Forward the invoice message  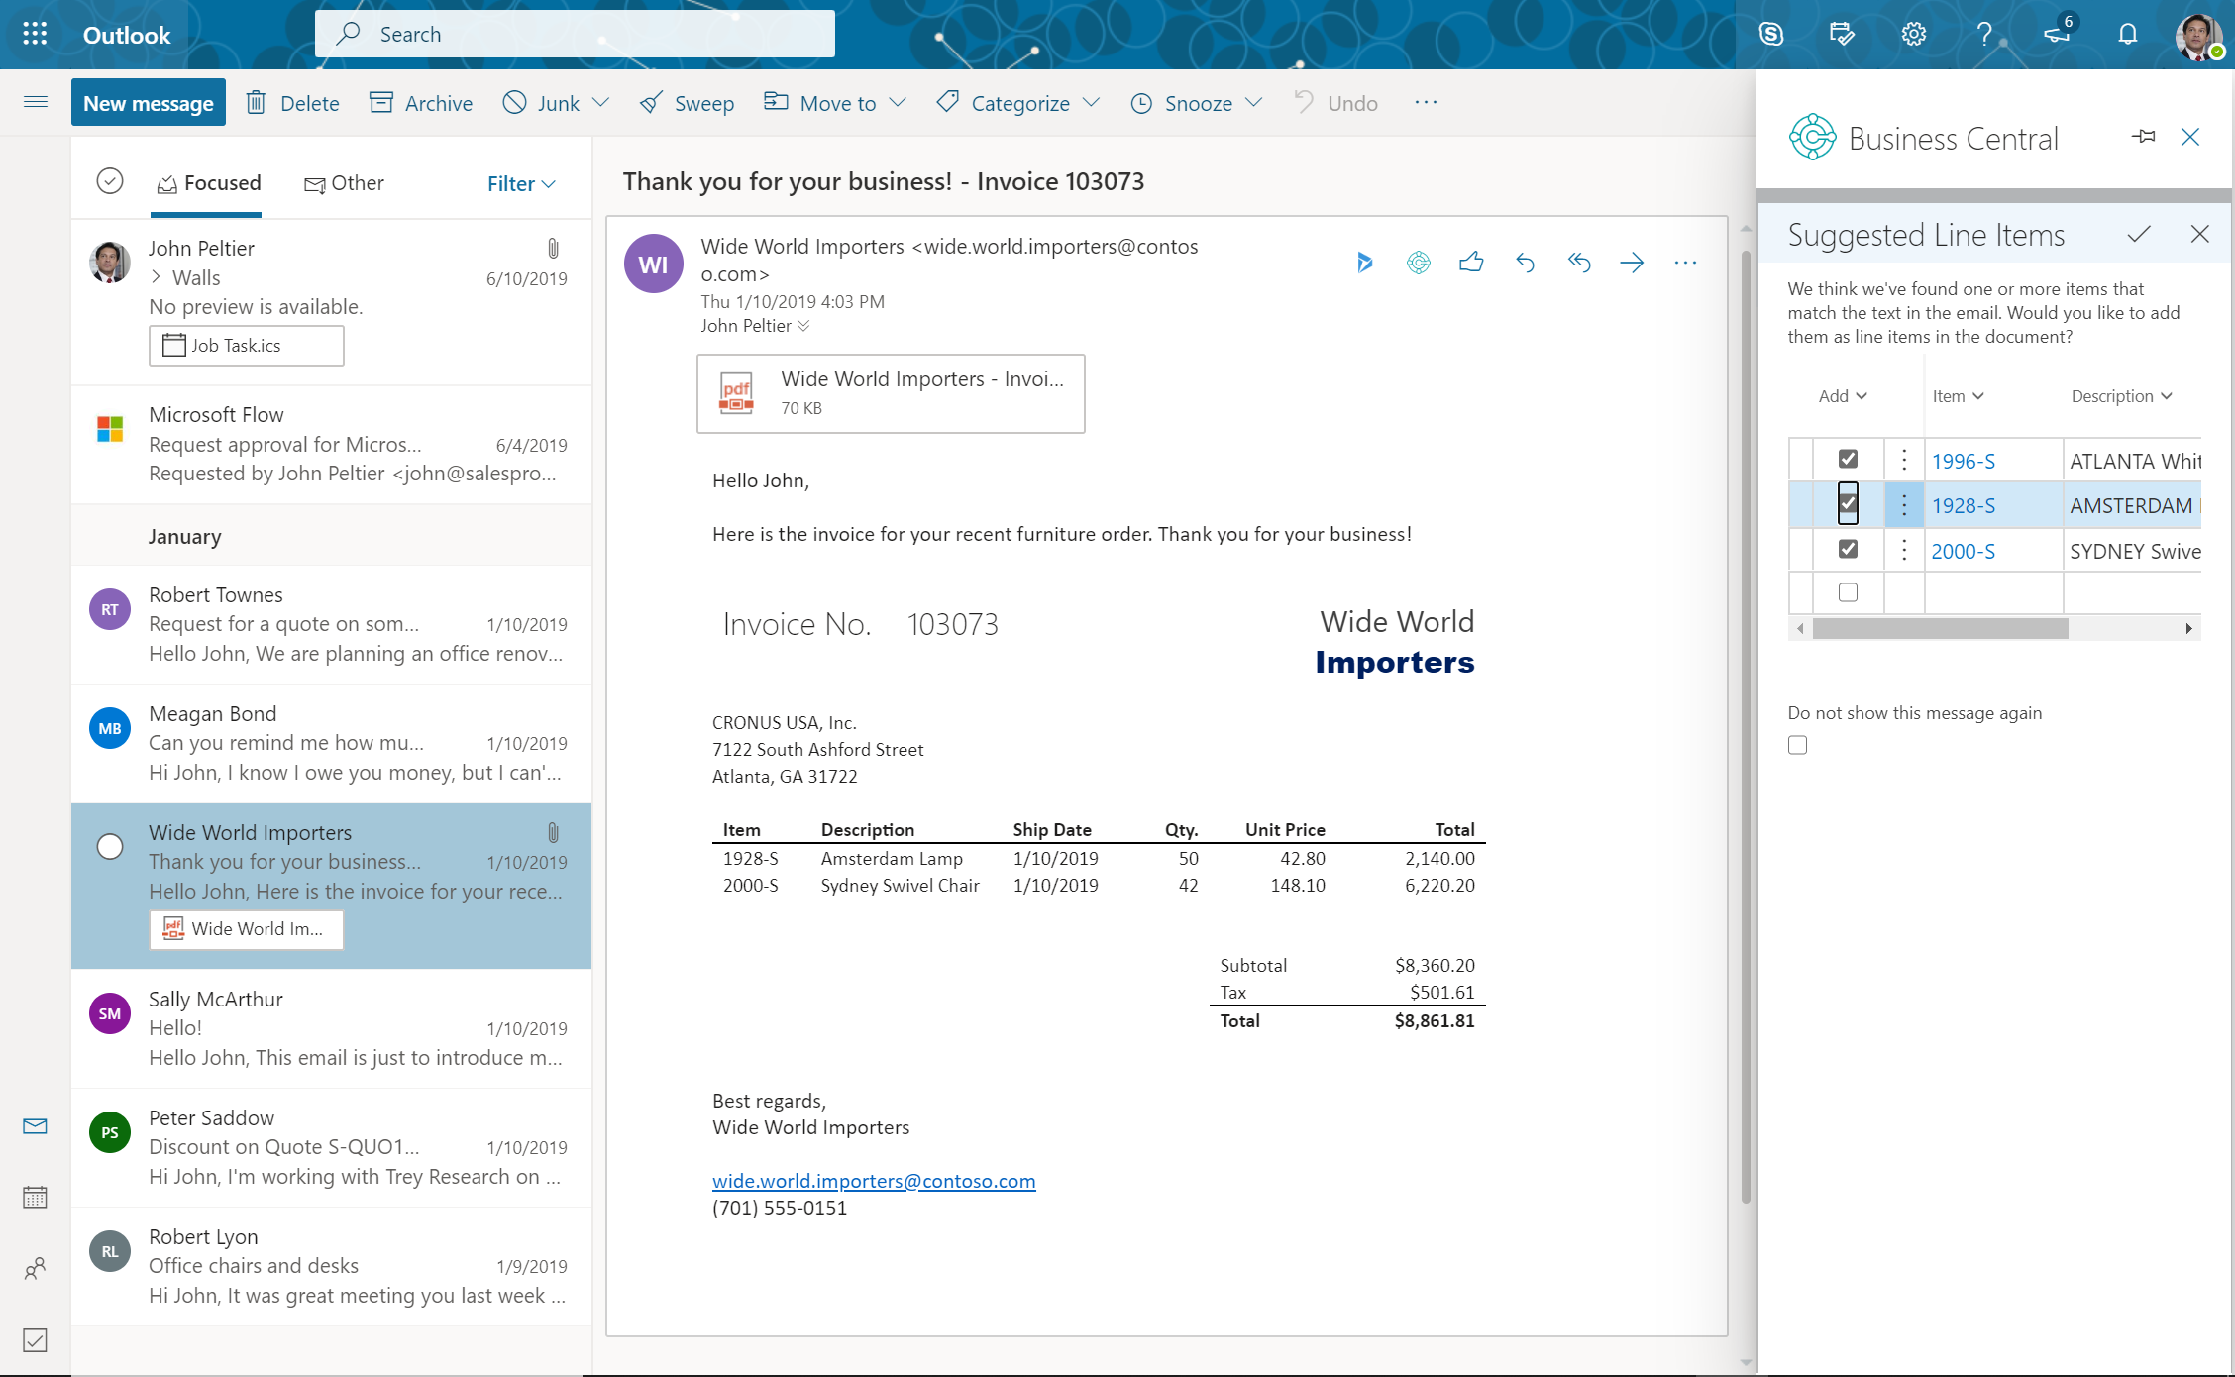(x=1633, y=262)
